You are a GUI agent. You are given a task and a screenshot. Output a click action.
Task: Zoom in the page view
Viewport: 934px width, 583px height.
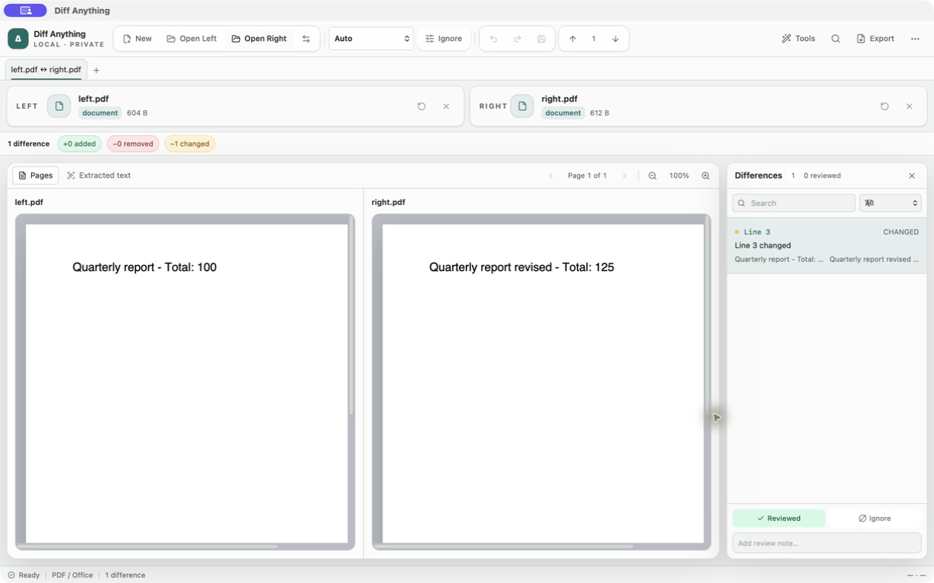tap(705, 175)
